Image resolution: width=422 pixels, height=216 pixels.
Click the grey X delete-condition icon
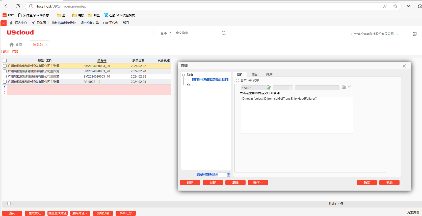pyautogui.click(x=350, y=87)
